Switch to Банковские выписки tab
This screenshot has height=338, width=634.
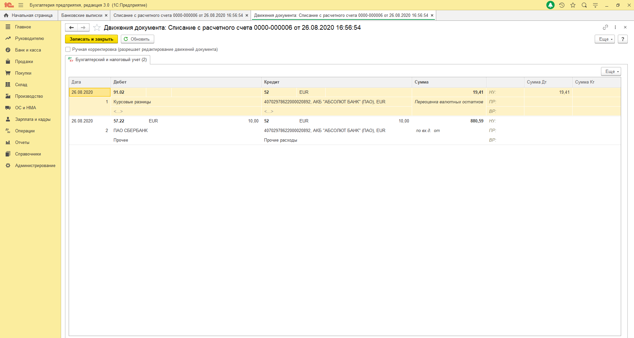[82, 16]
